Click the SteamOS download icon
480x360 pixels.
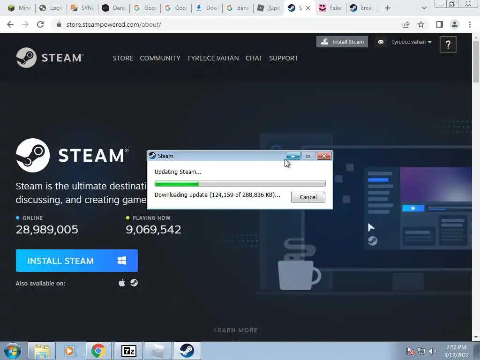click(134, 283)
